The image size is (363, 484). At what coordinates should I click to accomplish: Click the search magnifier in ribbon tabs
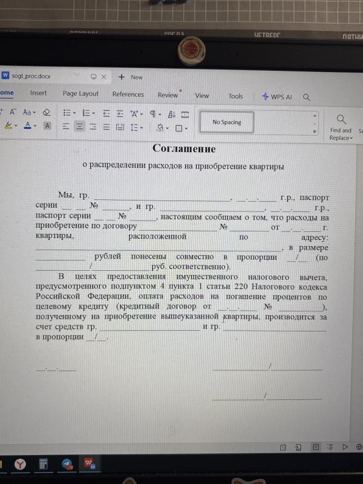point(307,97)
